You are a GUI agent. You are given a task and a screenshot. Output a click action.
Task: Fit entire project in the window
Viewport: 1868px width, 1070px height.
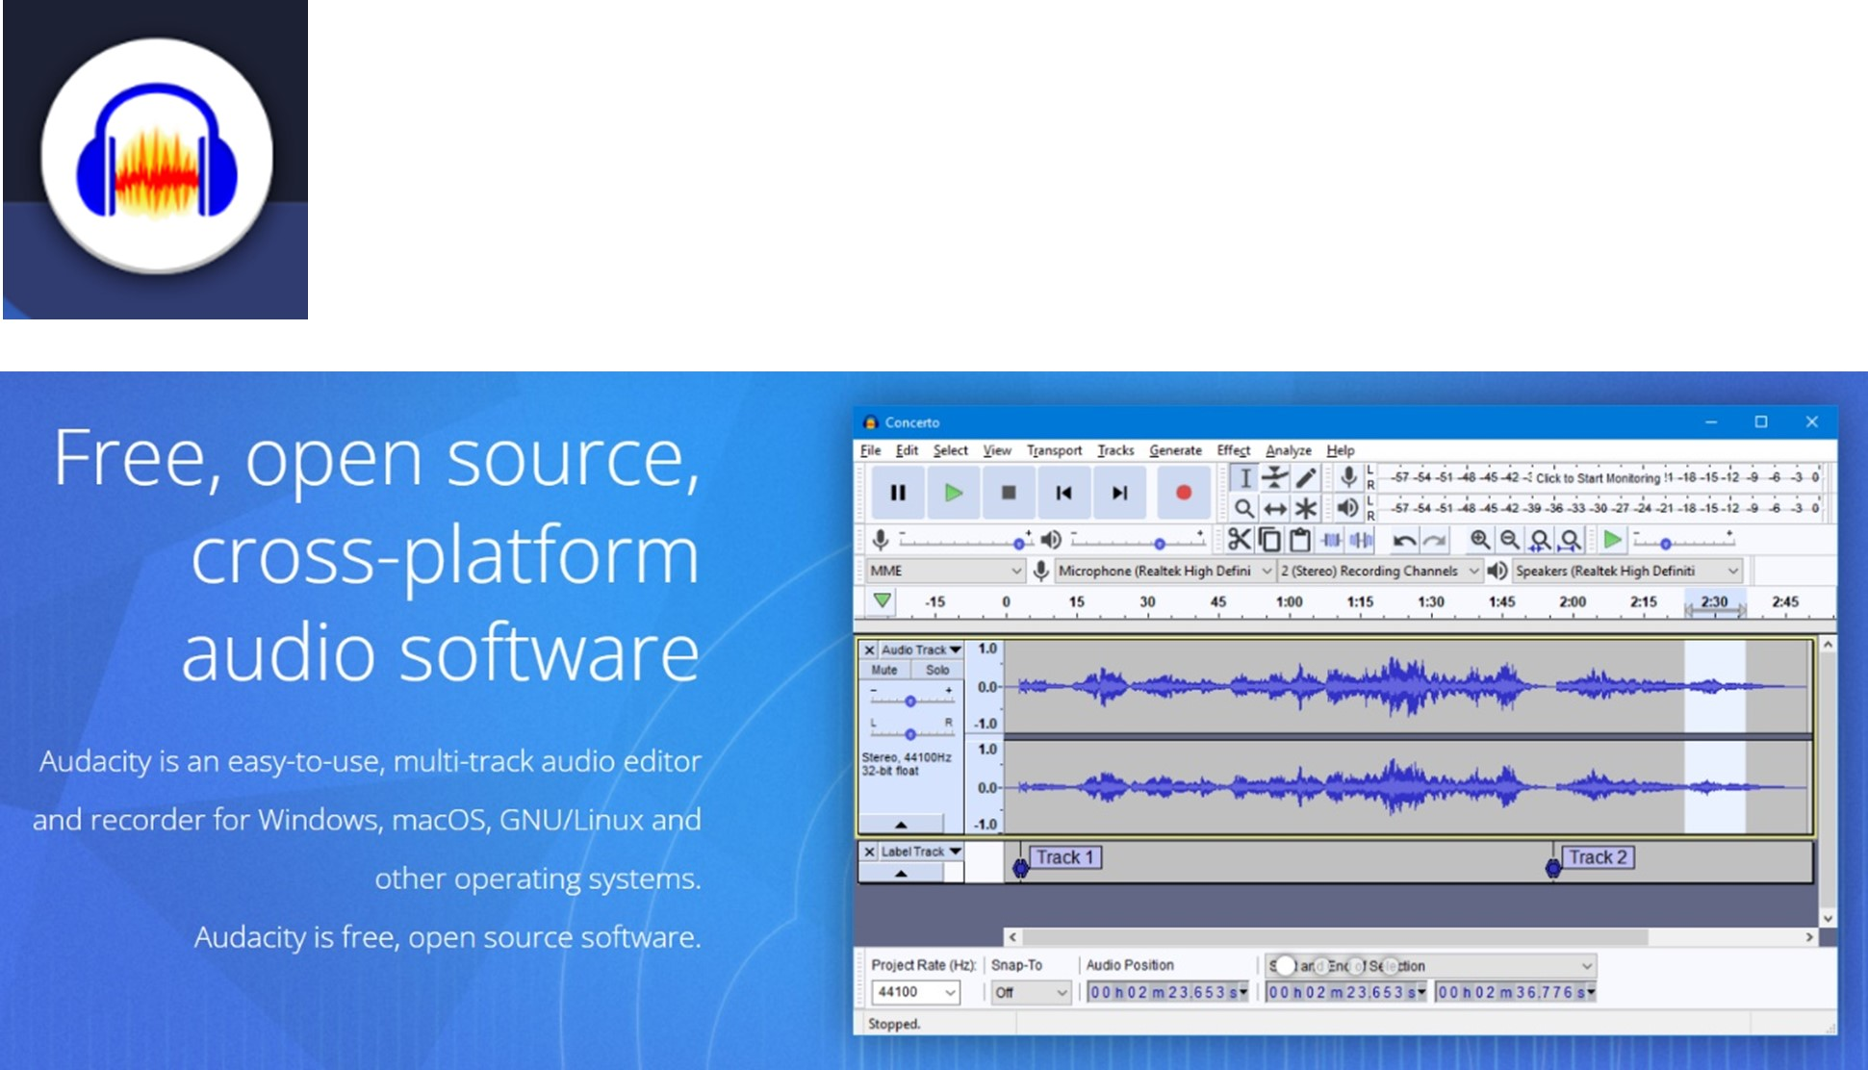click(1571, 540)
